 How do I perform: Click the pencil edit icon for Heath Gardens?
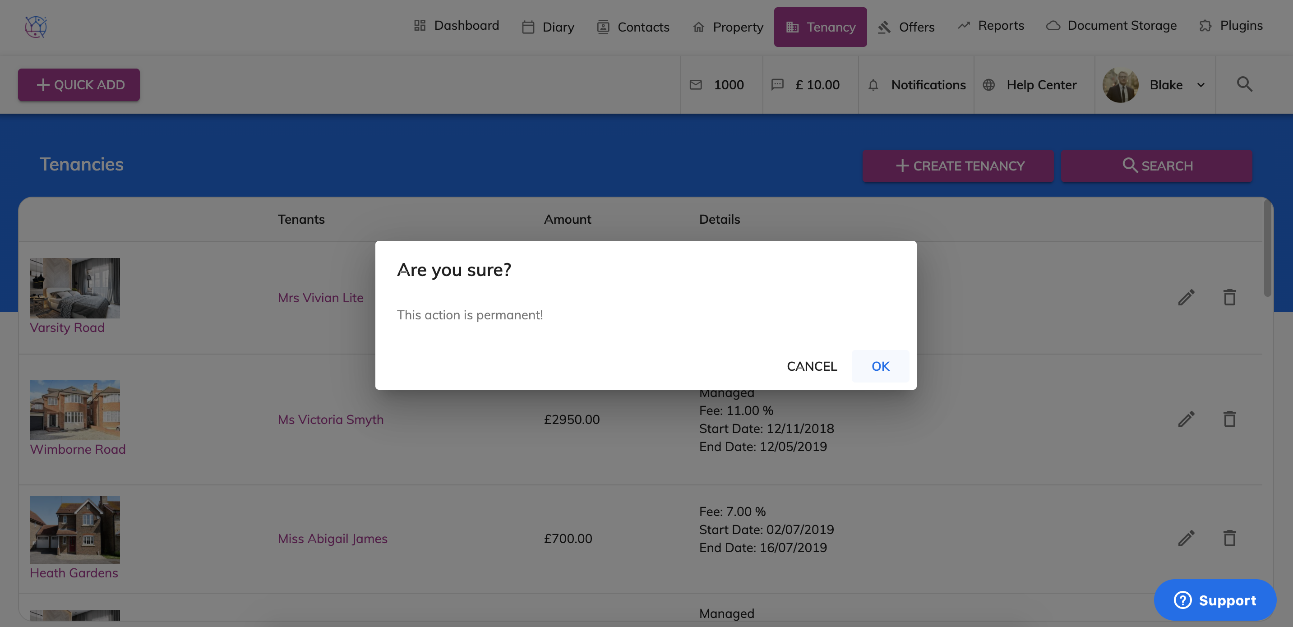tap(1186, 538)
